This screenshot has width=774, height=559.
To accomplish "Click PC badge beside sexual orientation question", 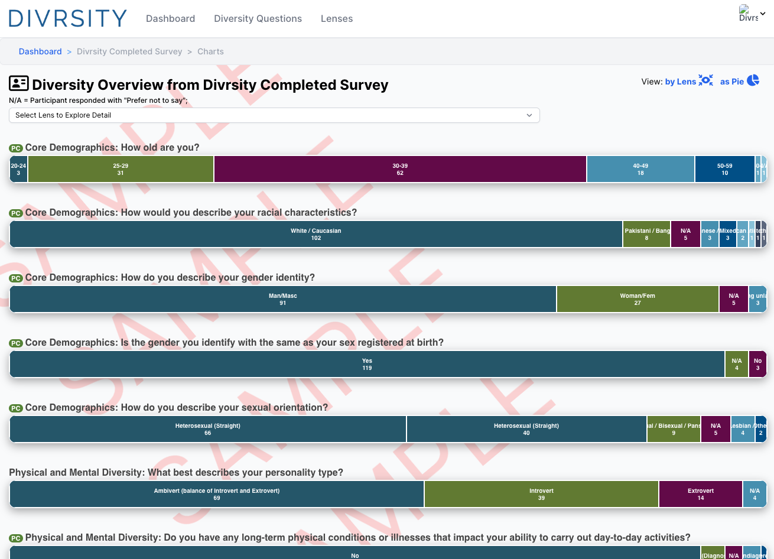I will (x=16, y=408).
